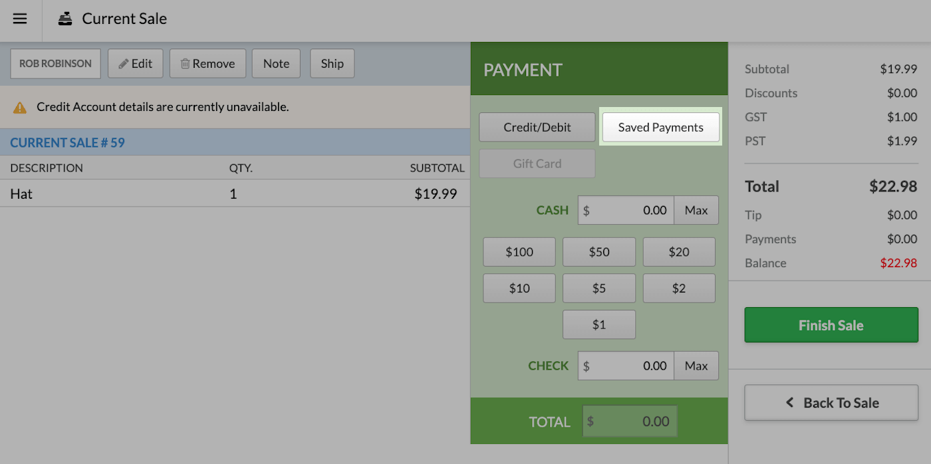This screenshot has width=931, height=464.
Task: Add $100 cash denomination
Action: pos(519,252)
